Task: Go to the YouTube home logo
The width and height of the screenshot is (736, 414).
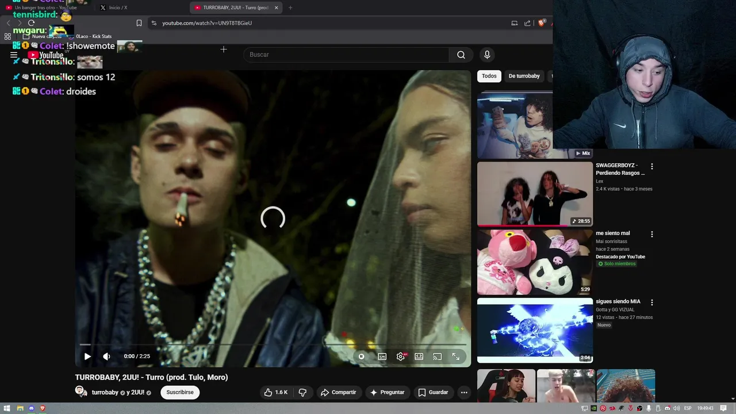Action: point(46,55)
